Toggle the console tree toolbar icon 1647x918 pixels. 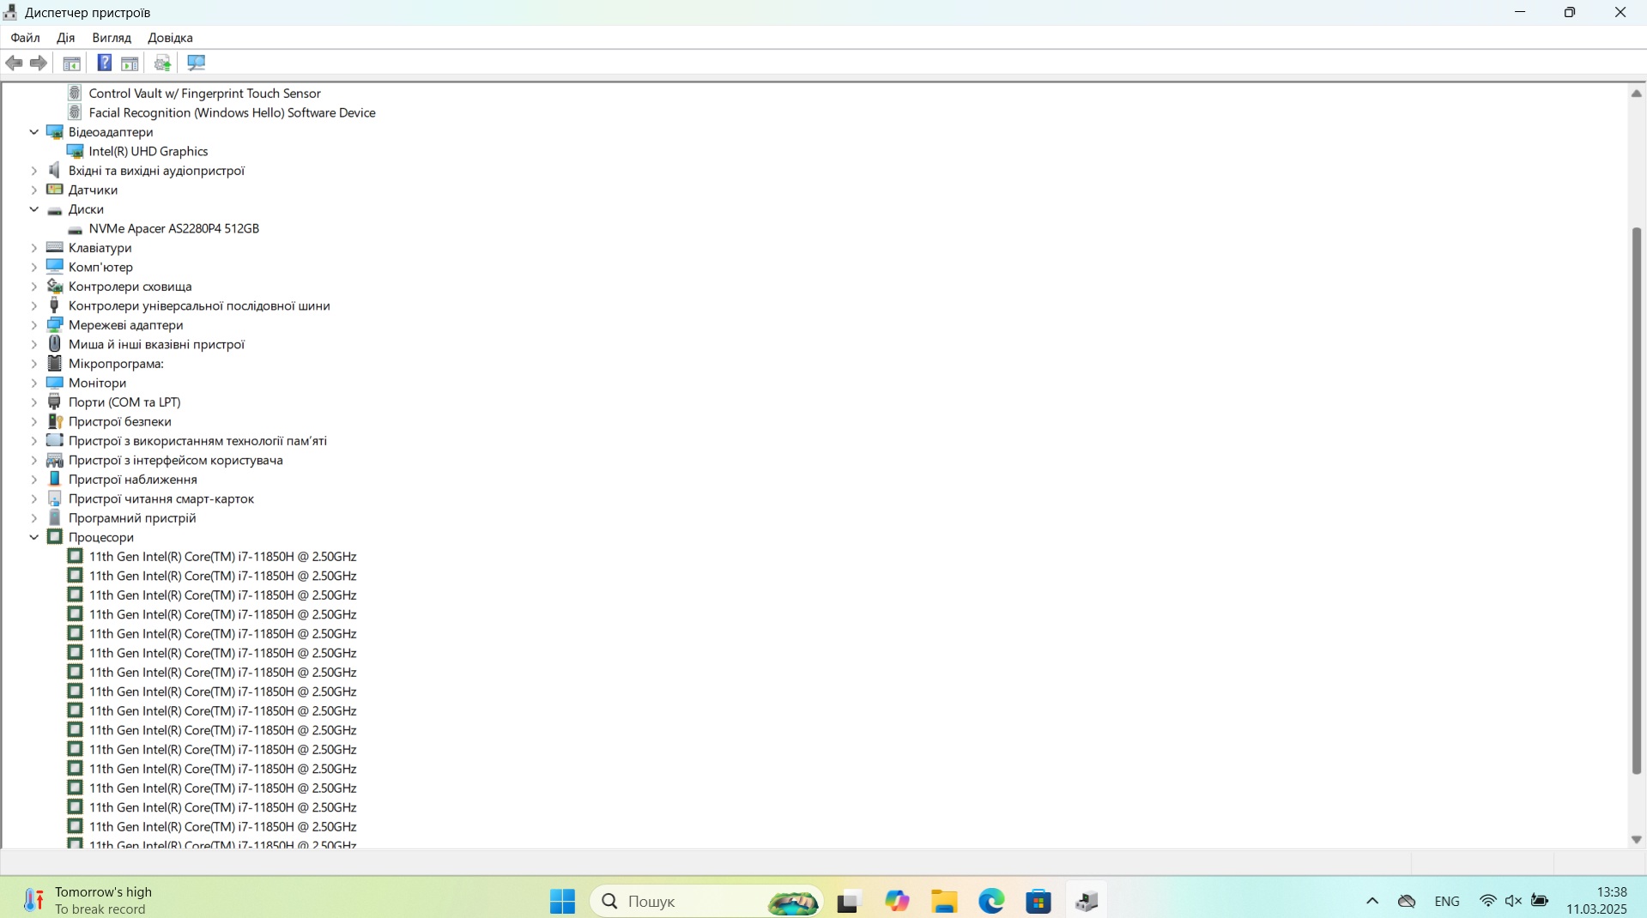tap(72, 63)
